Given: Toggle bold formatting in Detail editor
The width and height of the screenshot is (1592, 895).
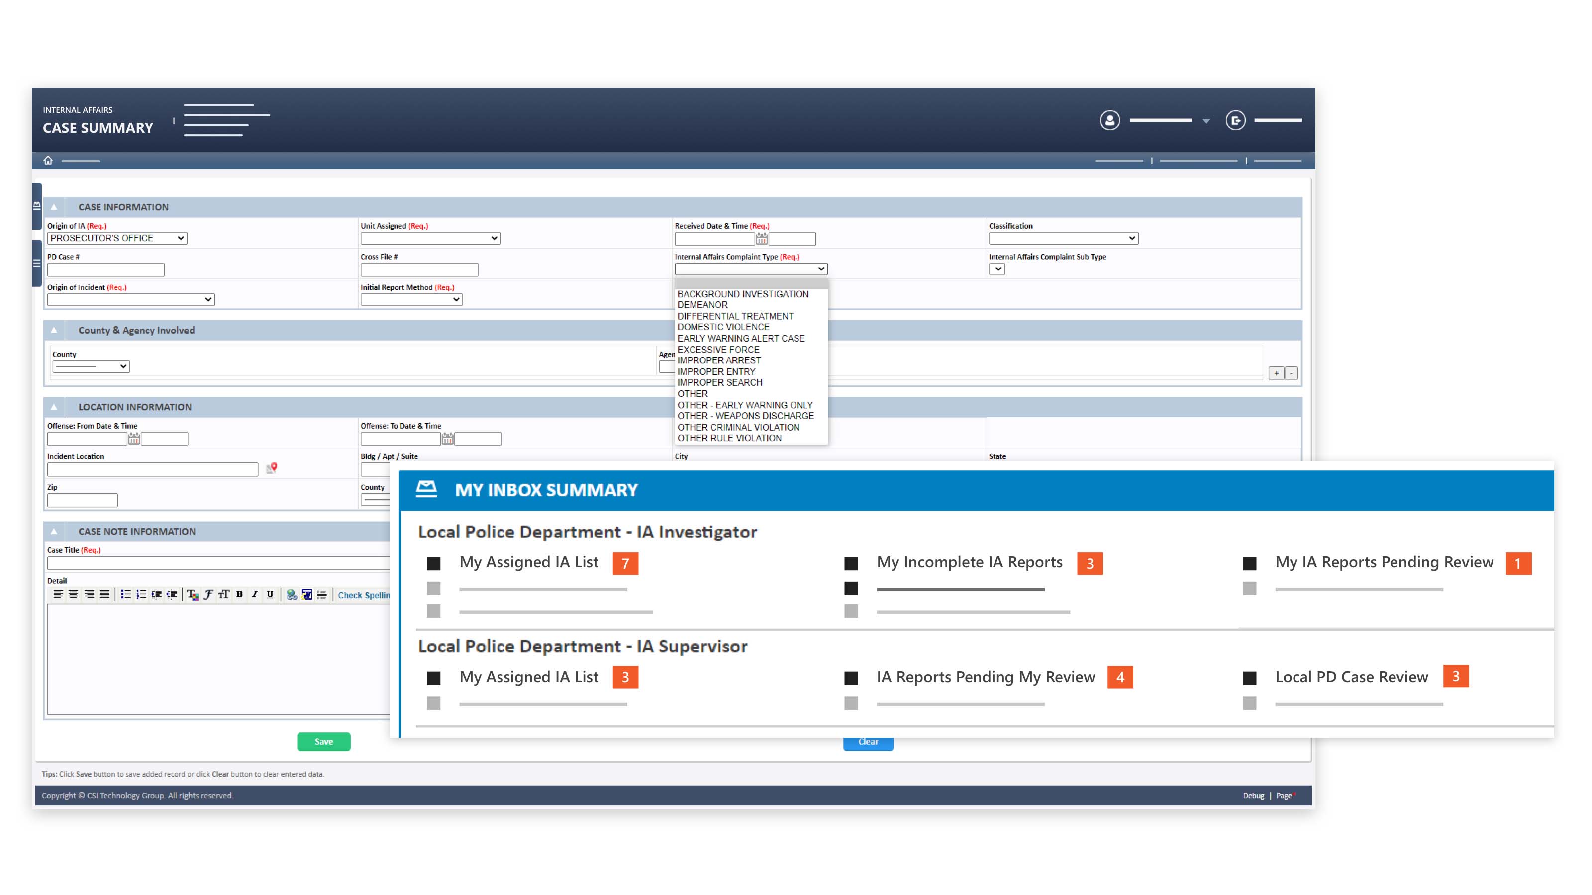Looking at the screenshot, I should [239, 594].
